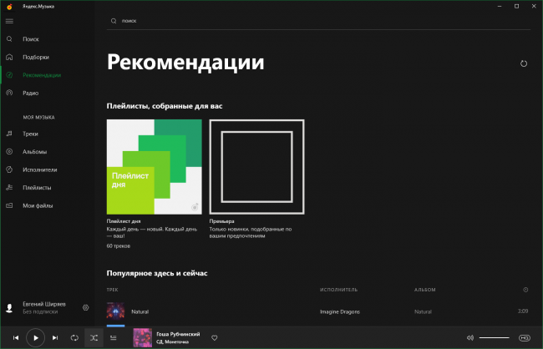Viewport: 543px width, 349px height.
Task: Open Мои файлы section
Action: point(38,205)
